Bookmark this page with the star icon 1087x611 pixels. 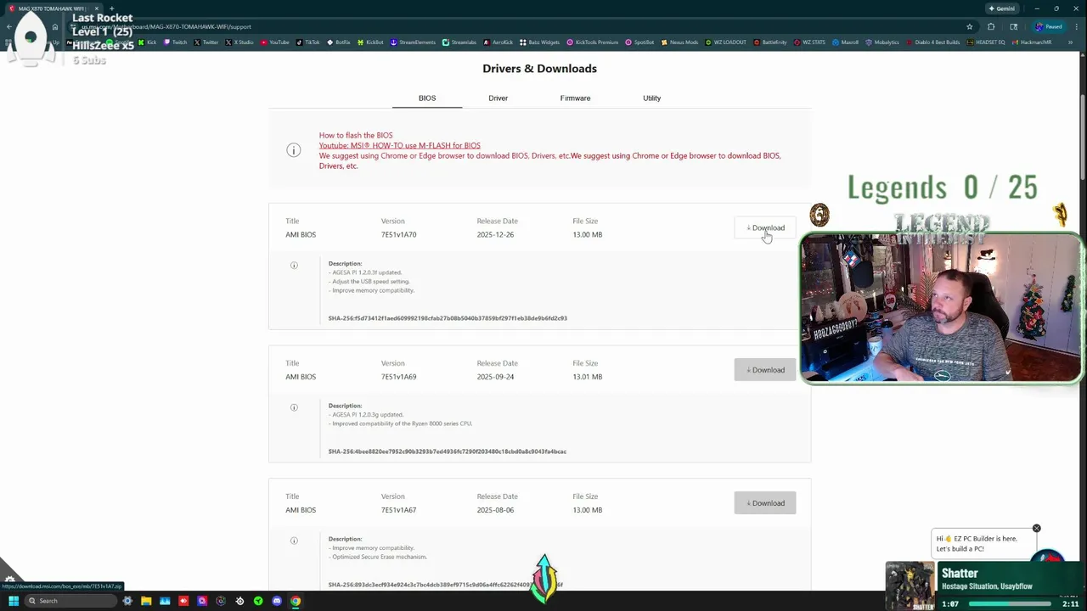[969, 26]
